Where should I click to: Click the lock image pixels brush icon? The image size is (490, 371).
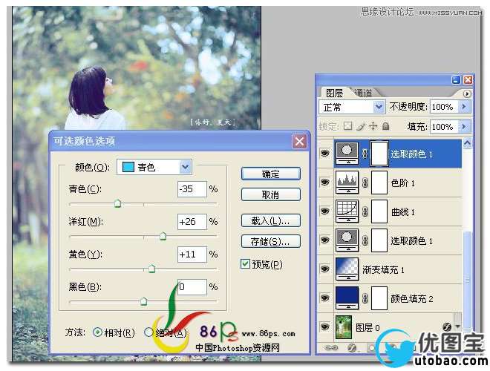(361, 127)
